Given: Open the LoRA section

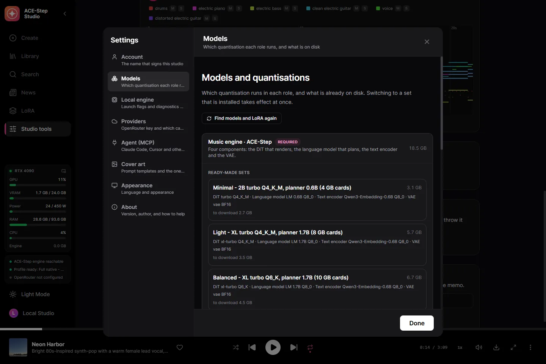Looking at the screenshot, I should click(38, 111).
